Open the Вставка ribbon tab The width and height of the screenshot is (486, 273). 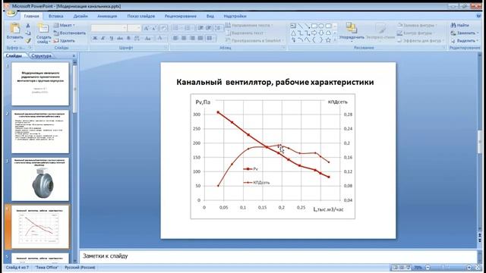[x=55, y=16]
